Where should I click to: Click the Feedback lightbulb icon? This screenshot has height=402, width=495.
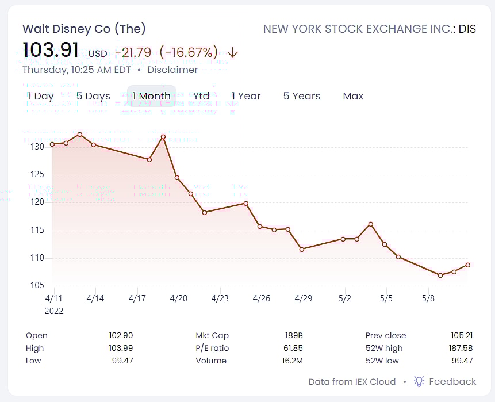[x=419, y=381]
